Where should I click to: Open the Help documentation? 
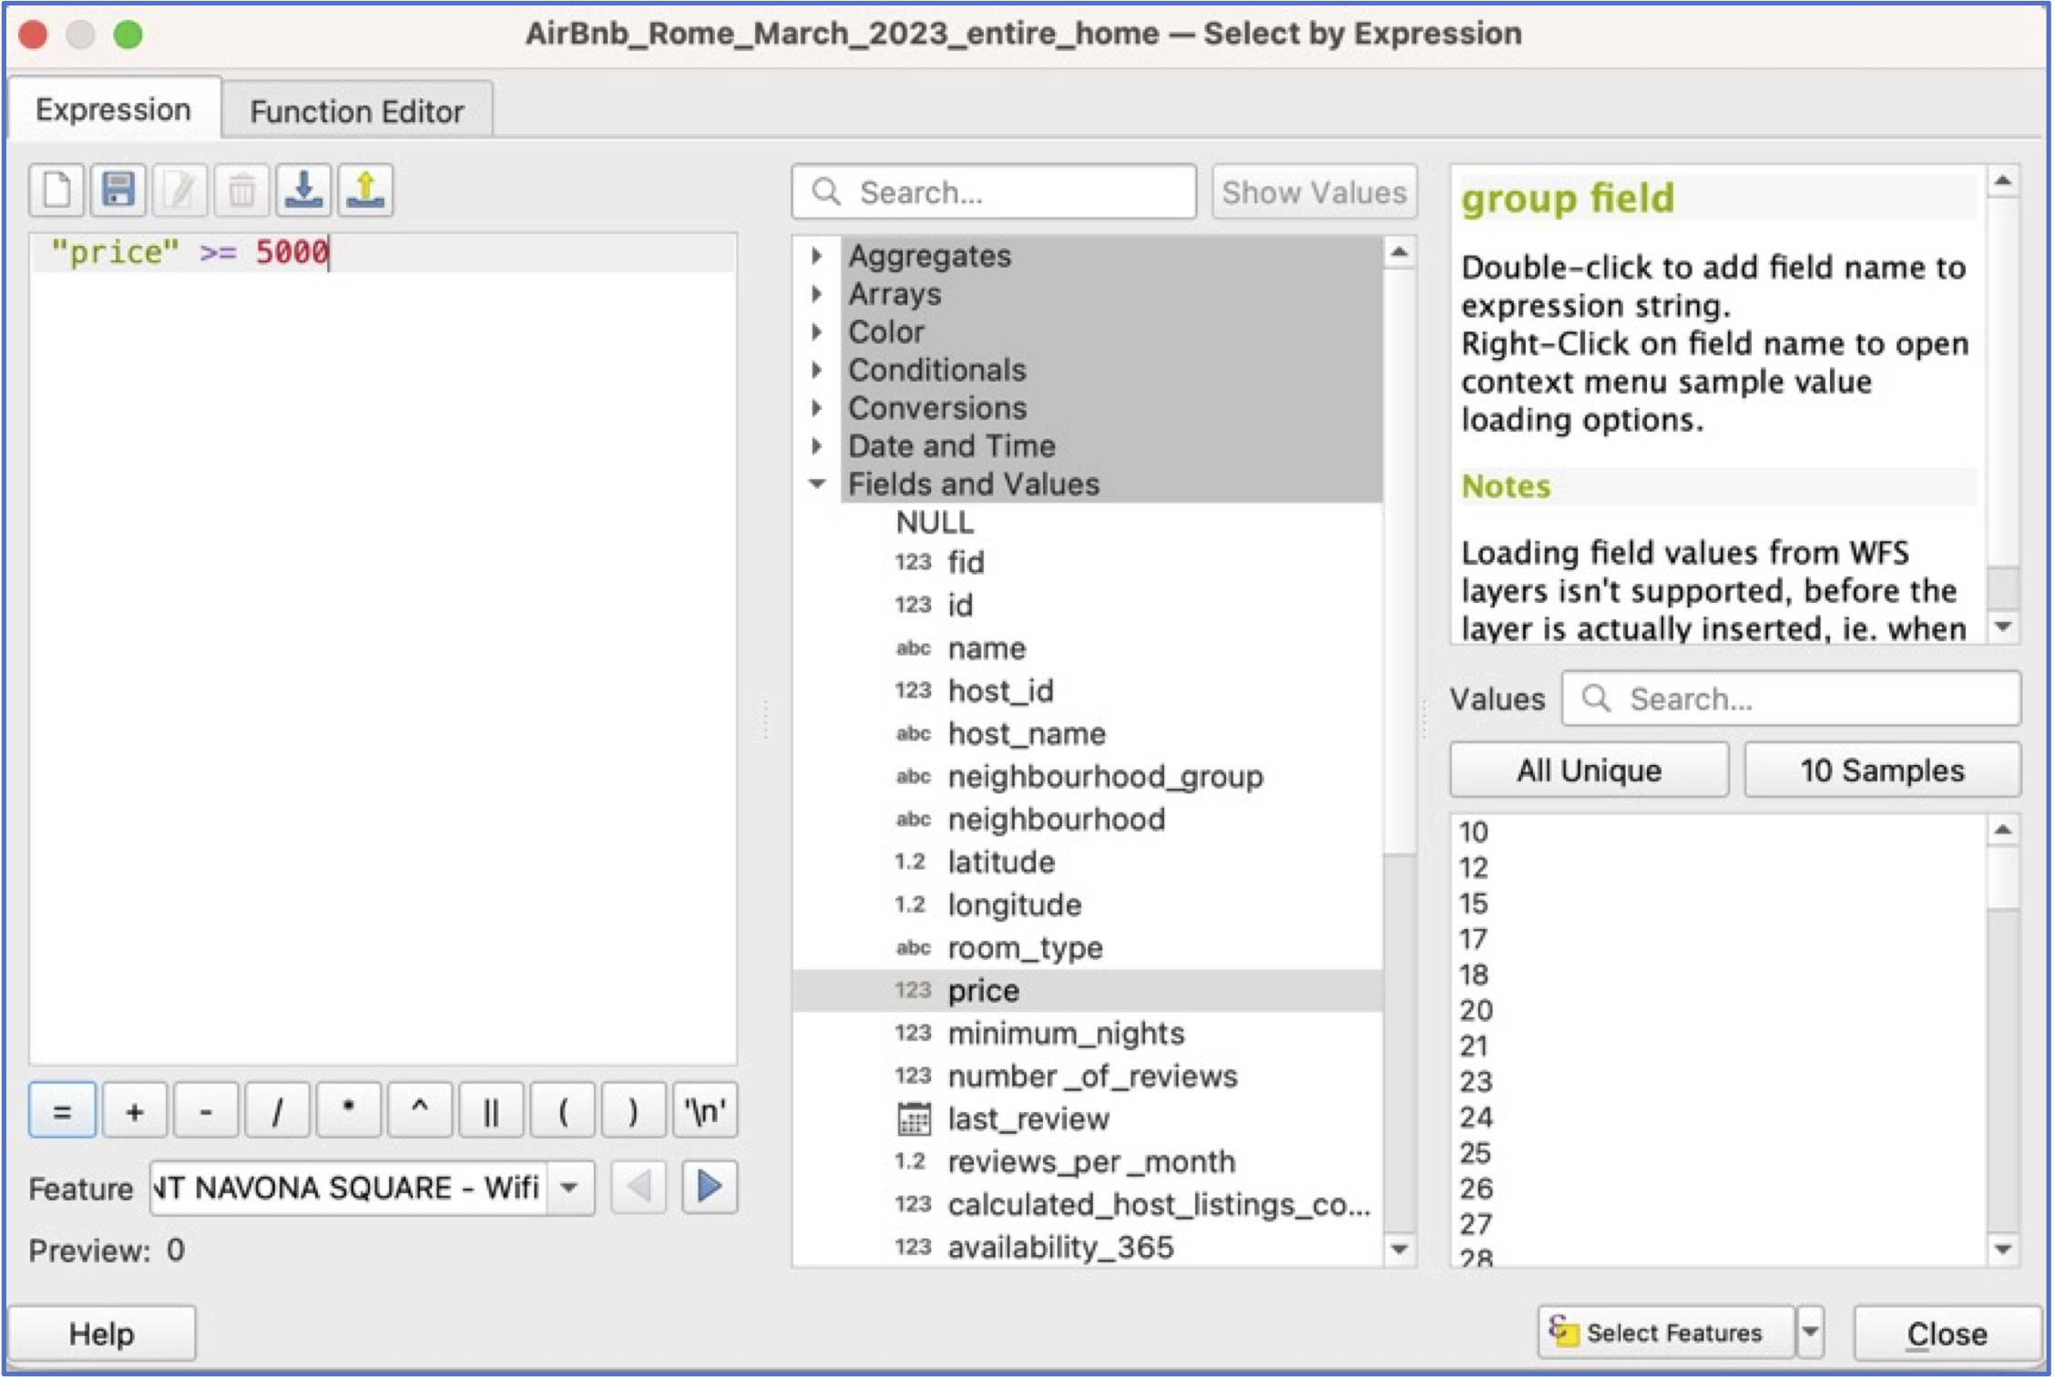tap(102, 1333)
